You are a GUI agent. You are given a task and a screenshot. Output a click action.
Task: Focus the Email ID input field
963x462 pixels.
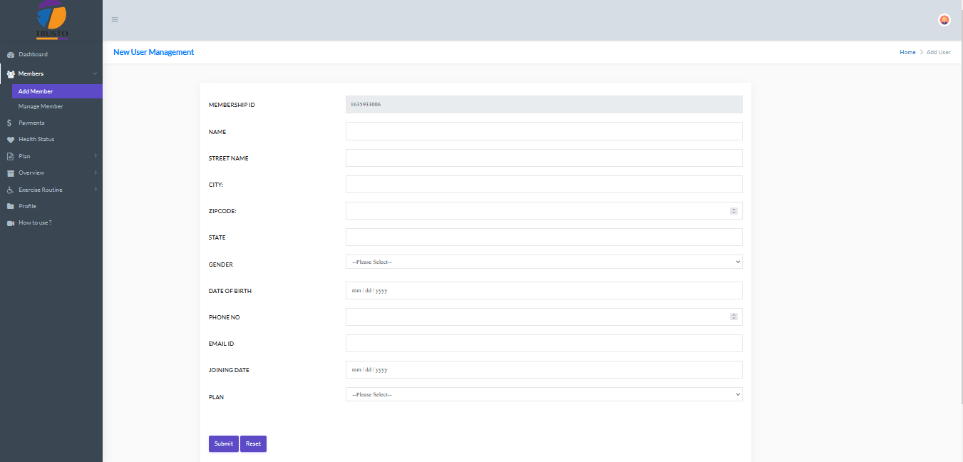[x=544, y=343]
